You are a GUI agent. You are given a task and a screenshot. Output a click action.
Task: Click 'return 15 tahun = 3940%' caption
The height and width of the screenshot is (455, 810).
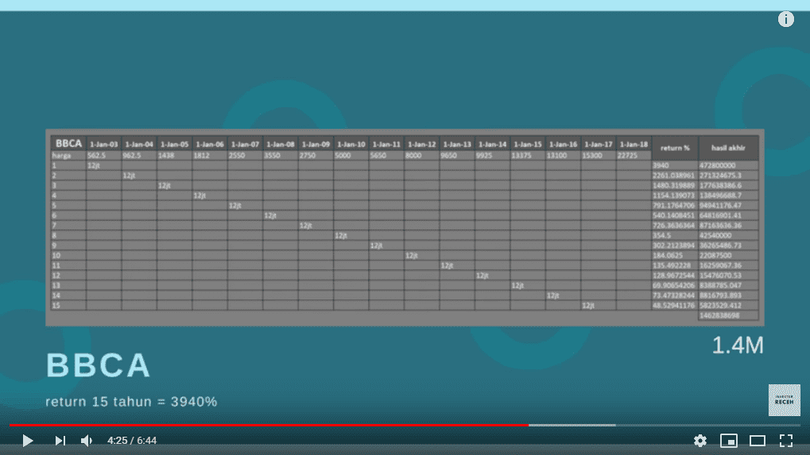click(x=131, y=401)
